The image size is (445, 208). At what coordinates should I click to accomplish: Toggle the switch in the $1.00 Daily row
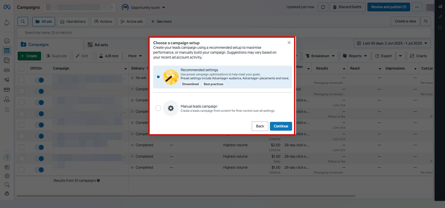click(x=39, y=158)
